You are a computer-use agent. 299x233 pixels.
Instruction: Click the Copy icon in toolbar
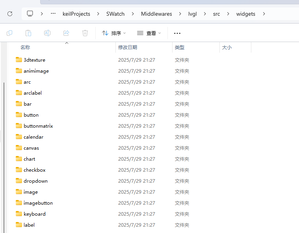(9, 33)
